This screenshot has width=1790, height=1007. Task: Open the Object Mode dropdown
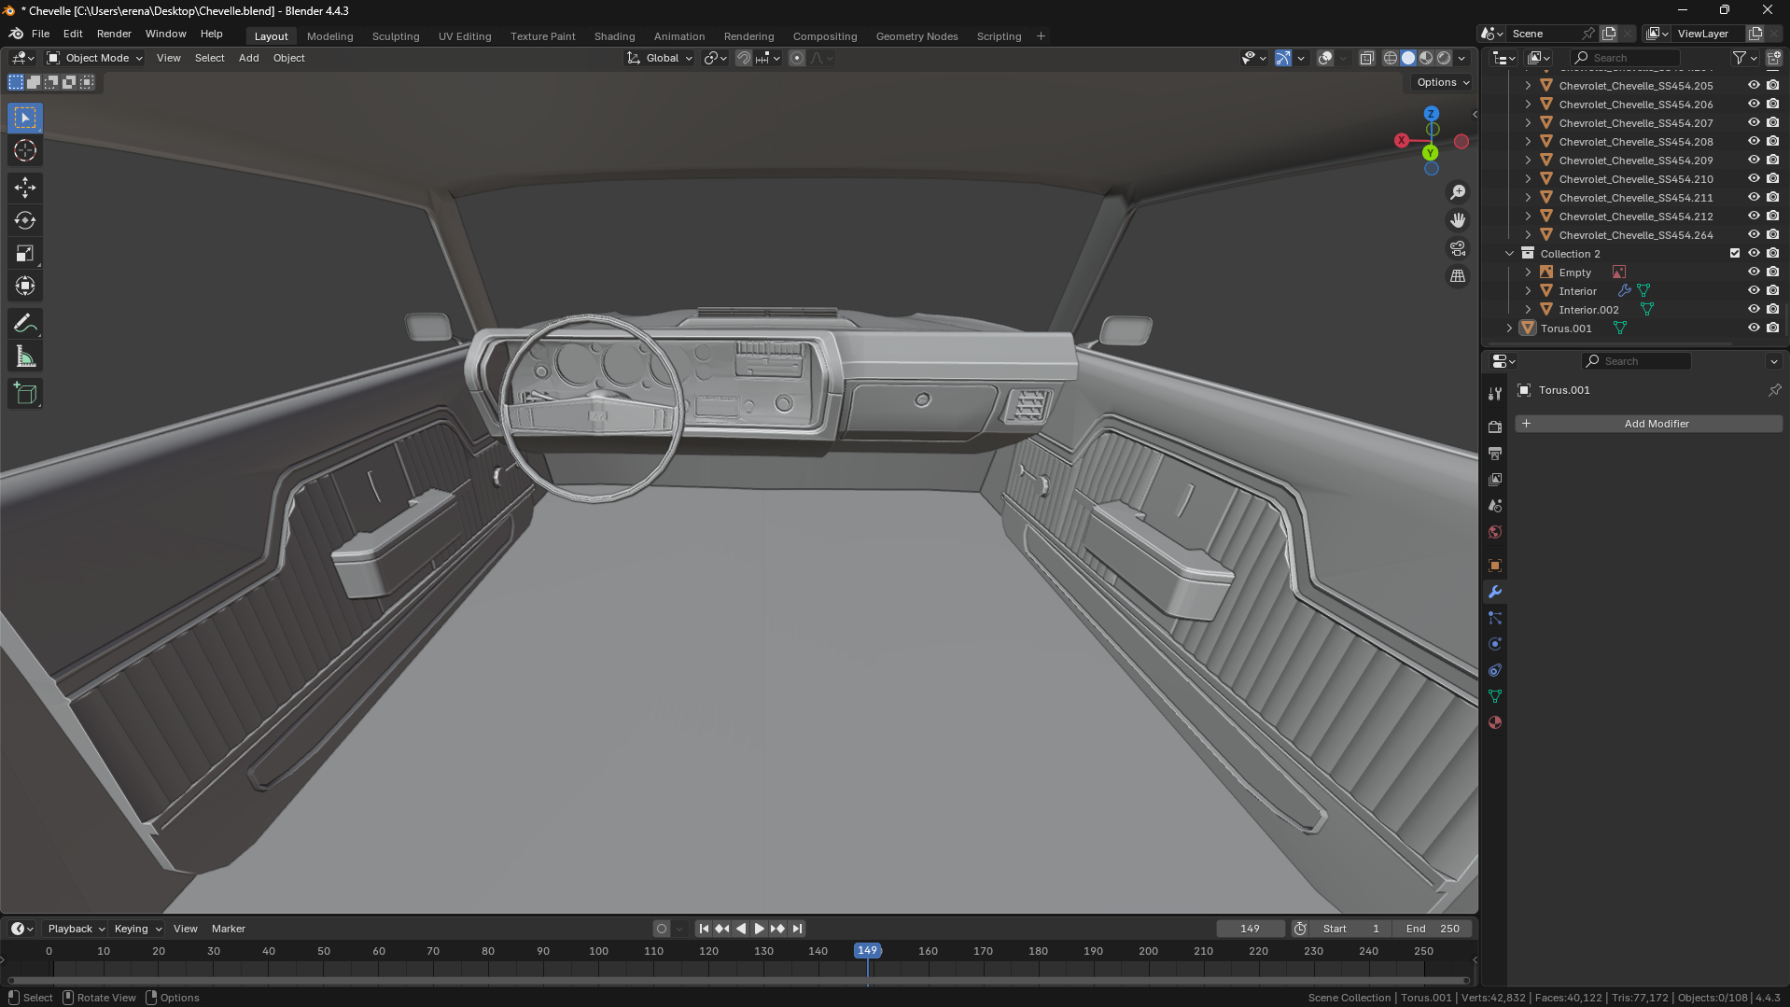tap(95, 58)
